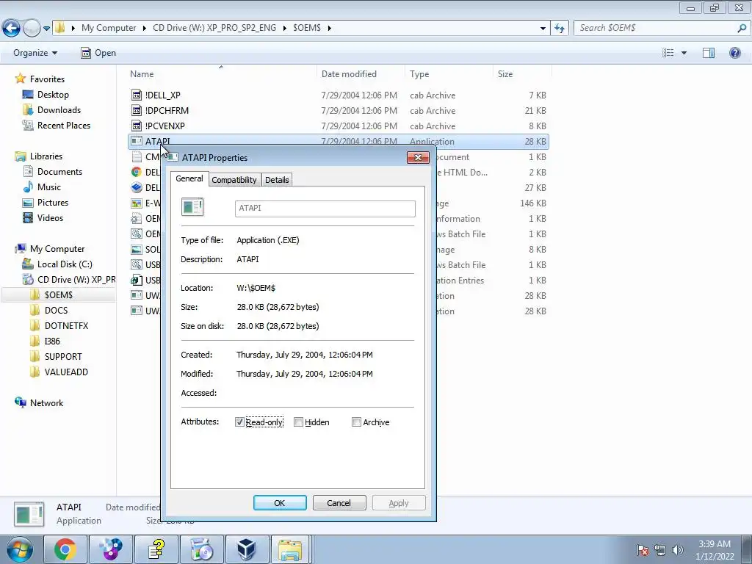Open Desktop in Favorites
Screen dimensions: 752x564
coord(53,95)
